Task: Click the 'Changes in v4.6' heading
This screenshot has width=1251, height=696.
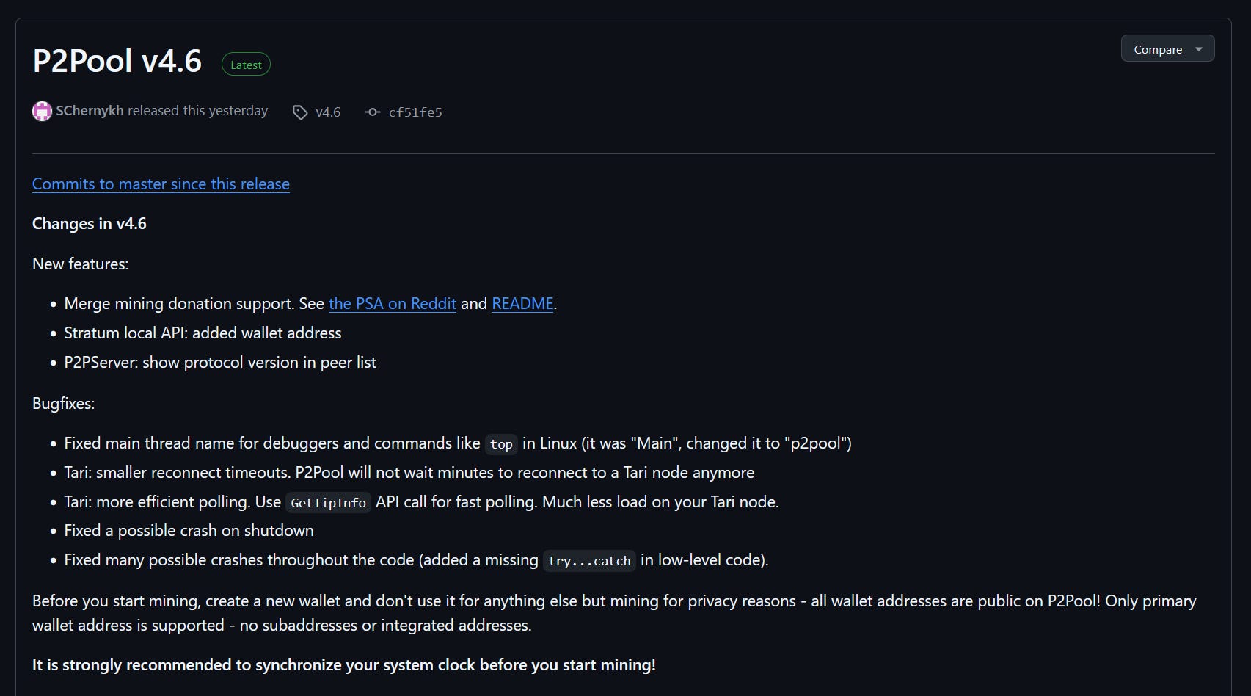Action: pyautogui.click(x=90, y=224)
